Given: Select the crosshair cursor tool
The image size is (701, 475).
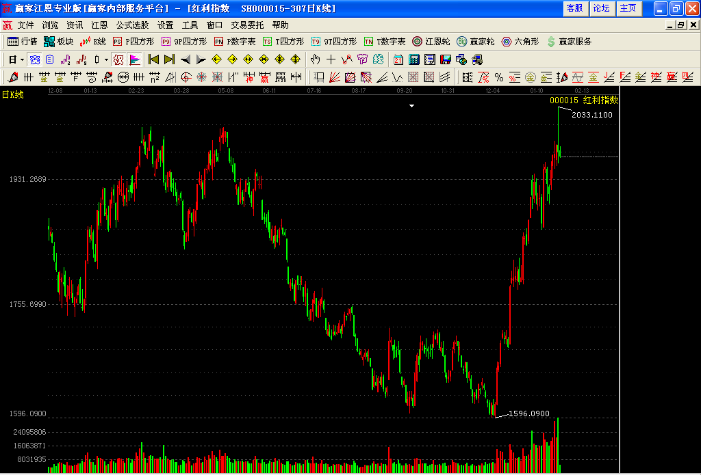Looking at the screenshot, I should (x=331, y=59).
